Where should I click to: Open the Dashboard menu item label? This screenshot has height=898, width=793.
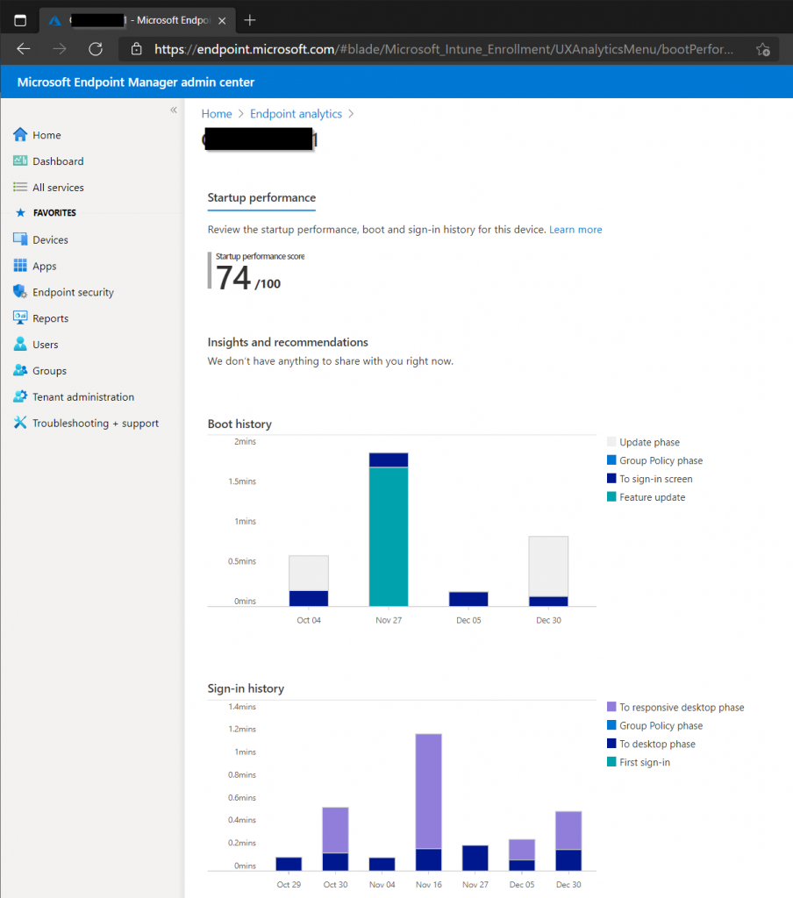point(58,161)
